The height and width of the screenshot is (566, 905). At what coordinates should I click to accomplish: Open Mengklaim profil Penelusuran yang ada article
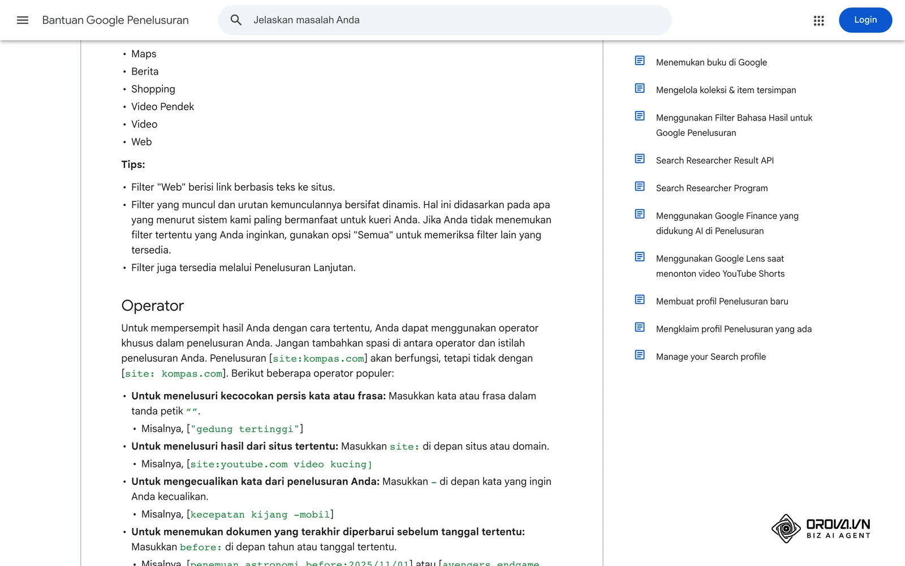pyautogui.click(x=734, y=329)
